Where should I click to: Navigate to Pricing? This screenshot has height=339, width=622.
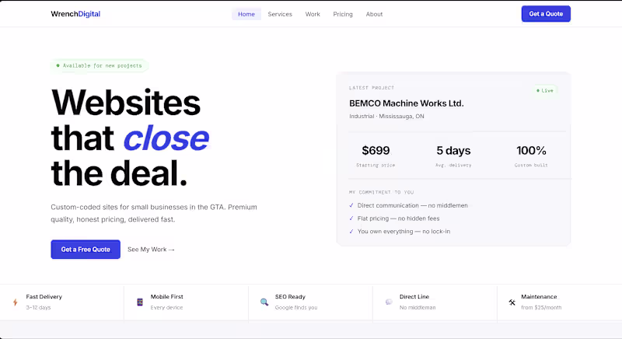click(x=343, y=14)
